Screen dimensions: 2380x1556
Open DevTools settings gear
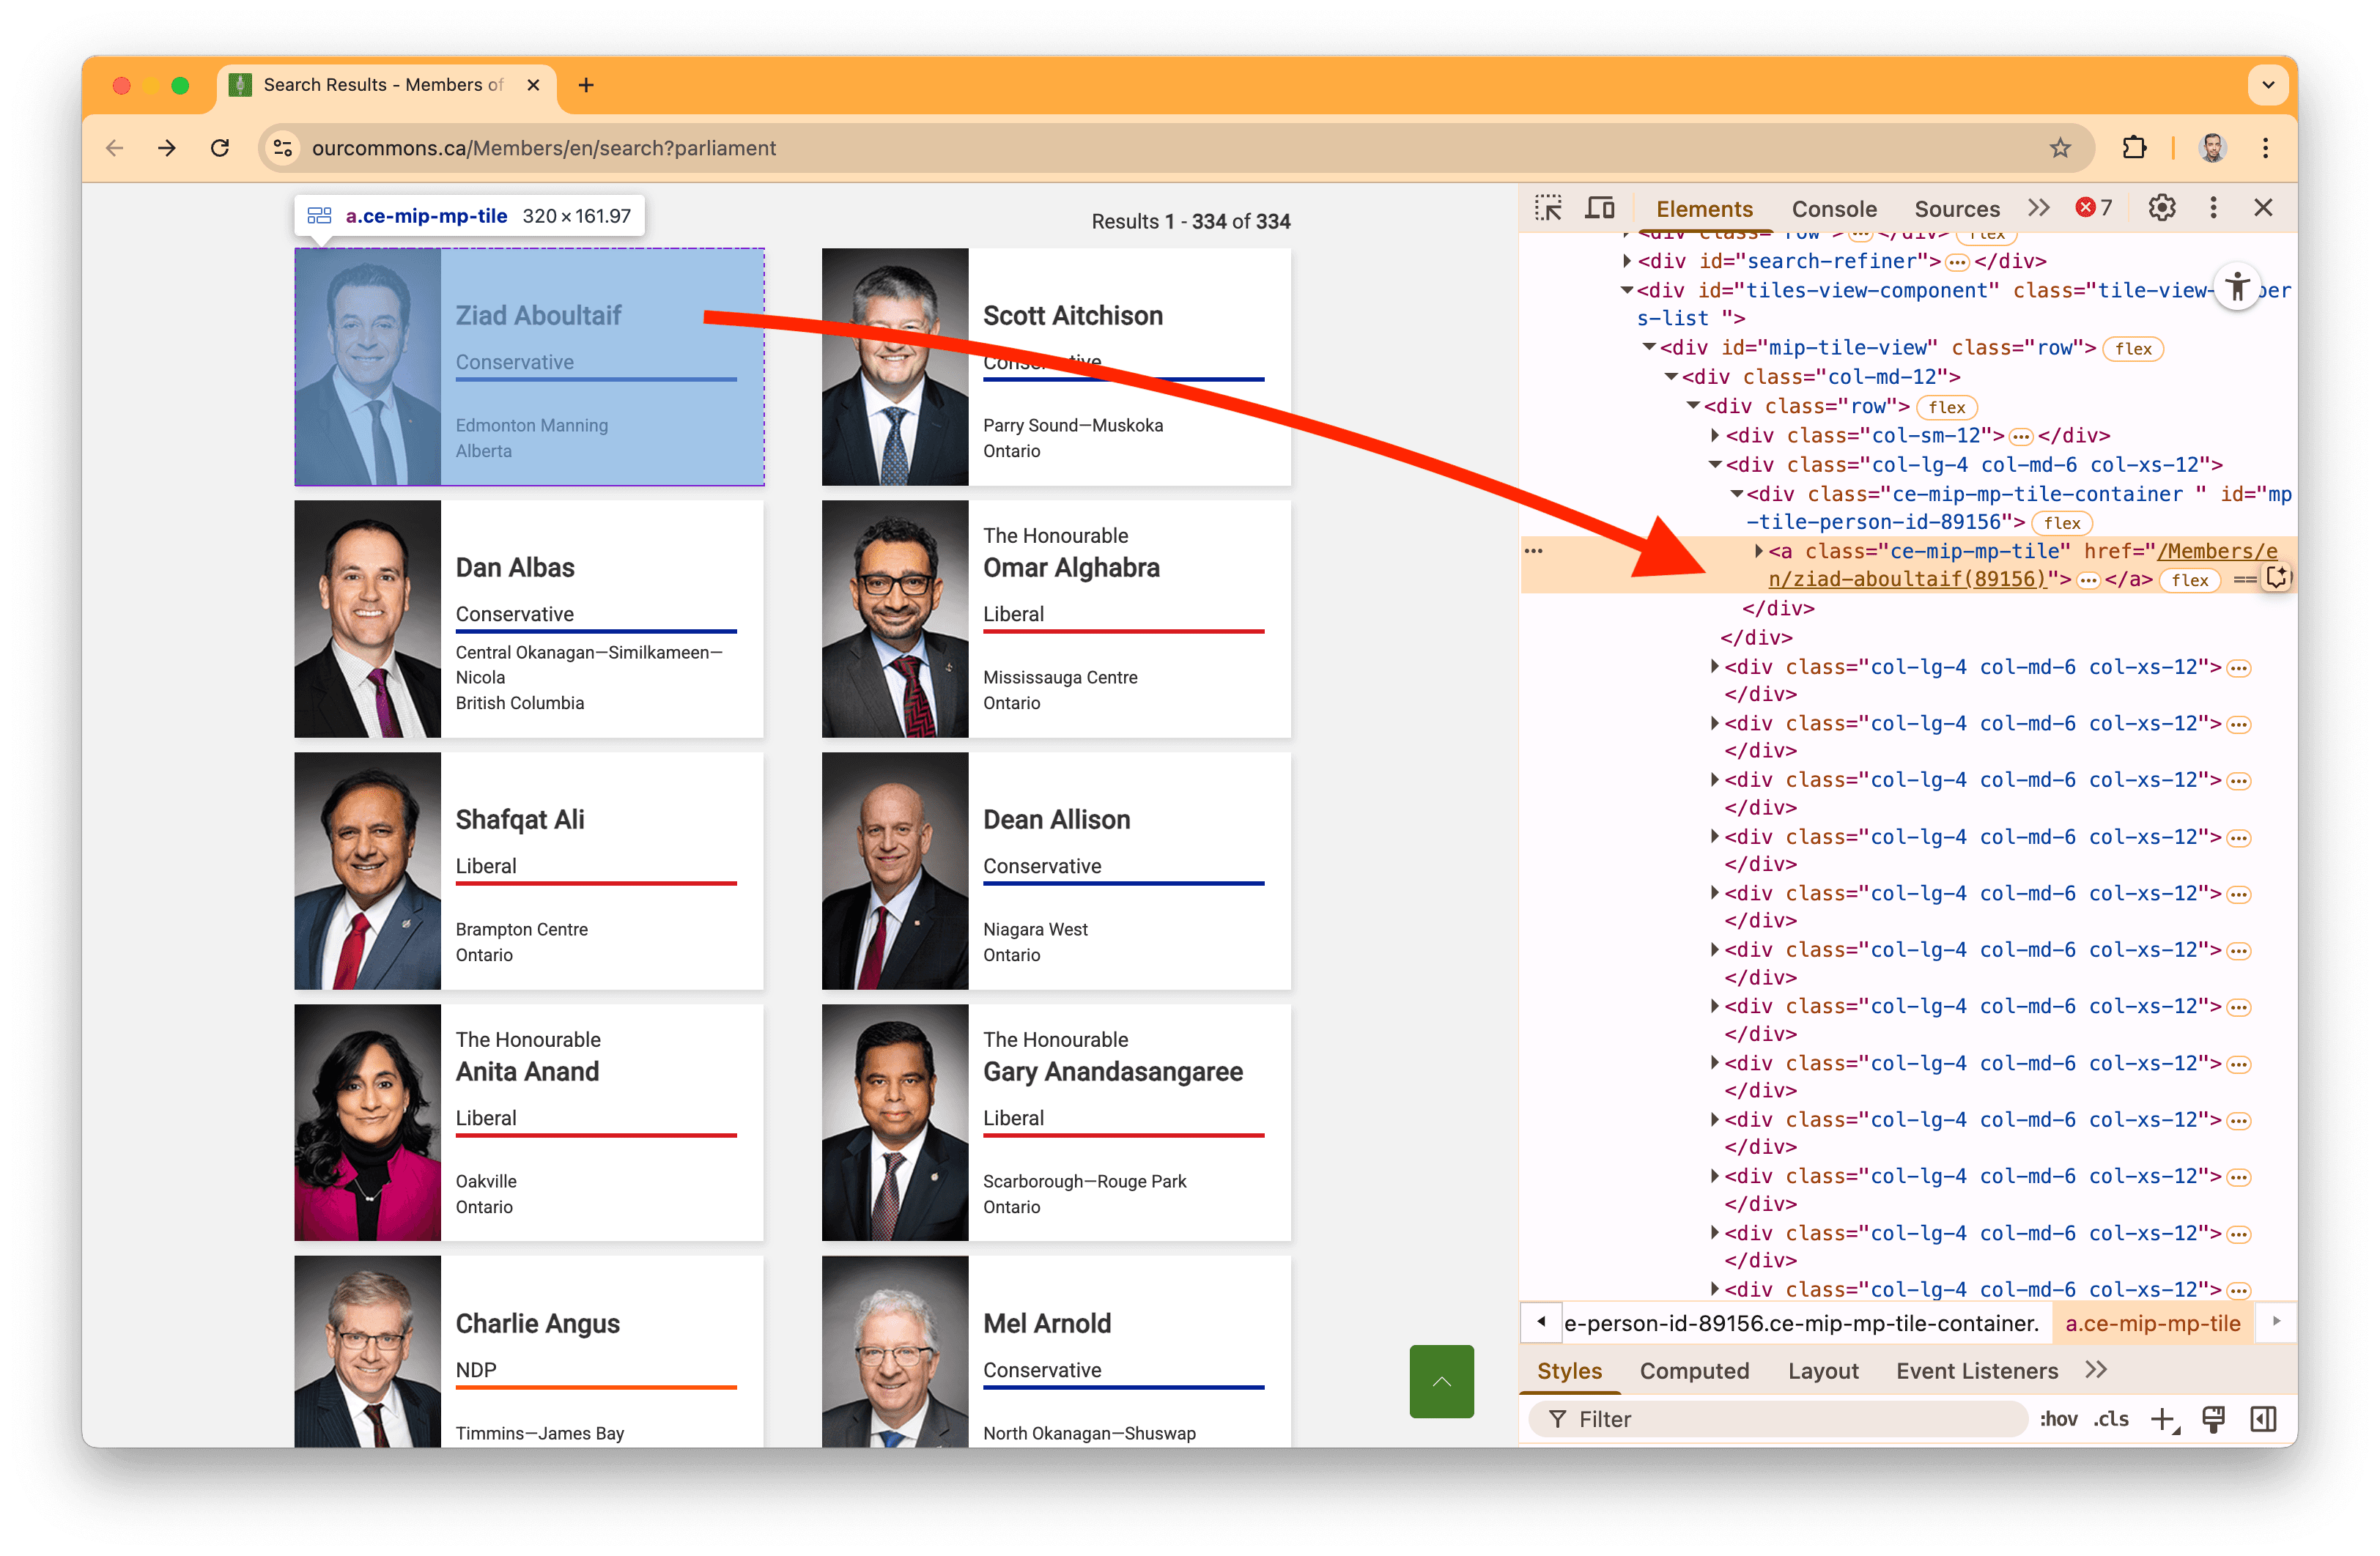(x=2162, y=208)
